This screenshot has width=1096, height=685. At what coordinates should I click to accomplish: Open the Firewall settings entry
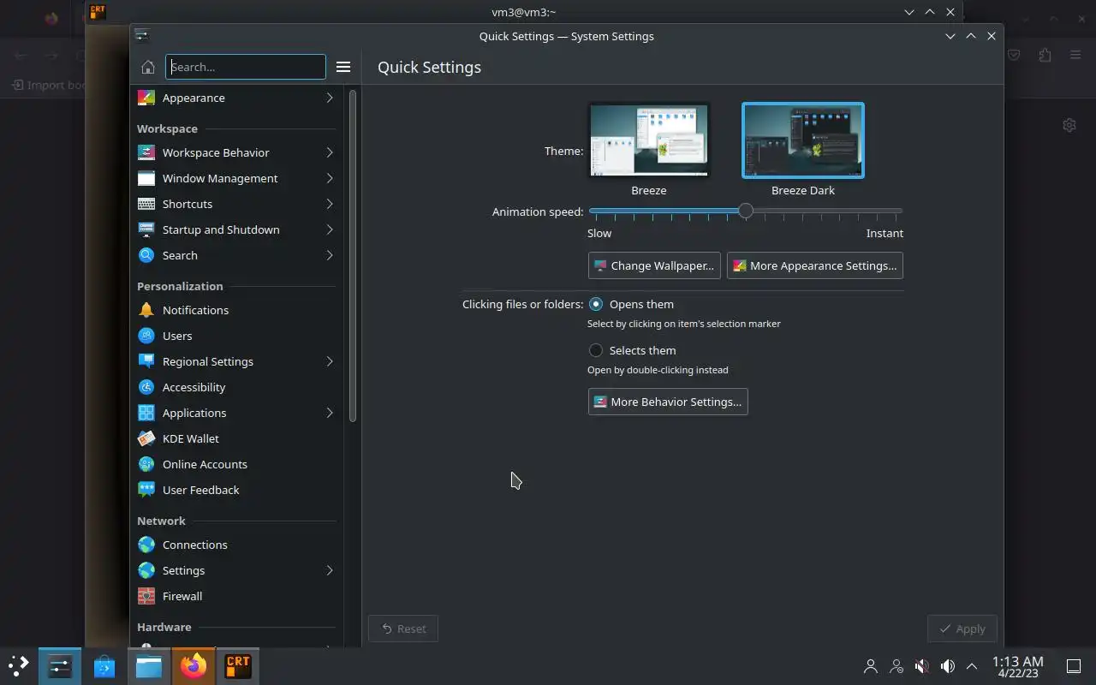pyautogui.click(x=237, y=596)
